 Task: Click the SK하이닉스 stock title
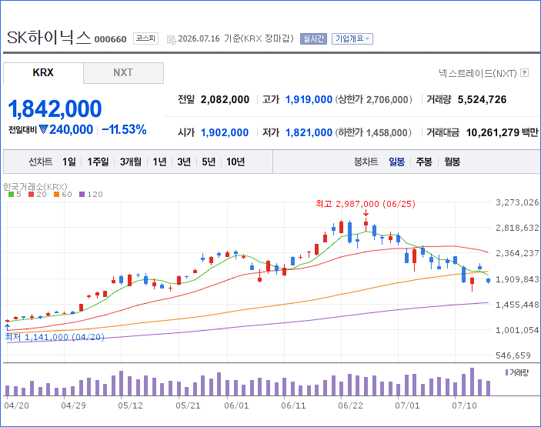coord(48,37)
